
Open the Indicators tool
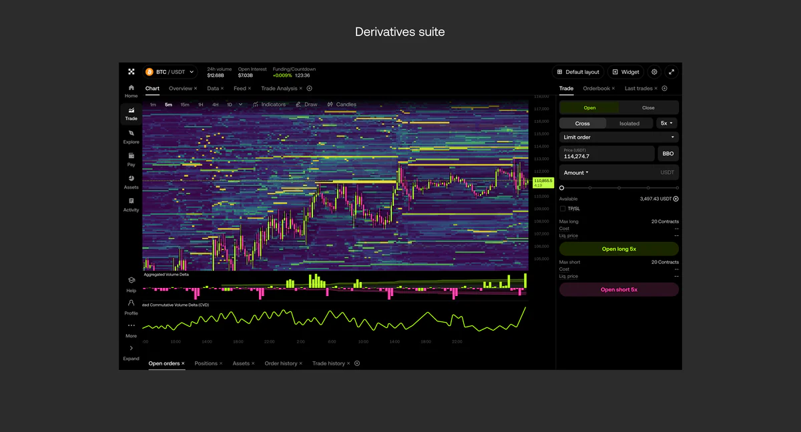[269, 105]
